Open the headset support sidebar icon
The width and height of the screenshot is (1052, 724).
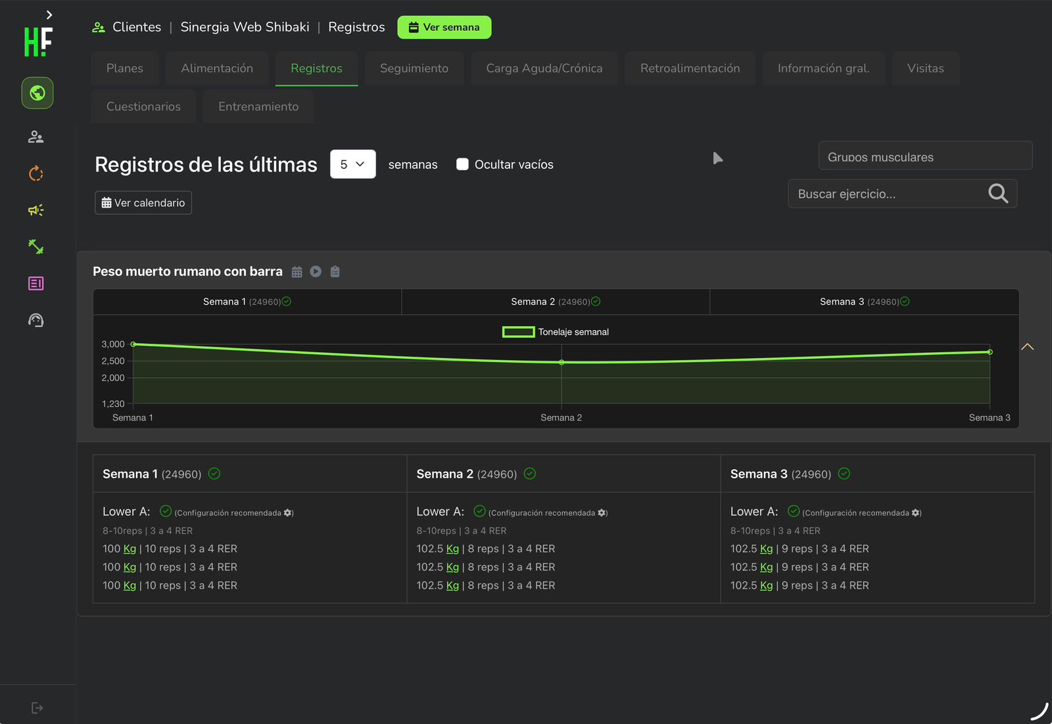(36, 320)
